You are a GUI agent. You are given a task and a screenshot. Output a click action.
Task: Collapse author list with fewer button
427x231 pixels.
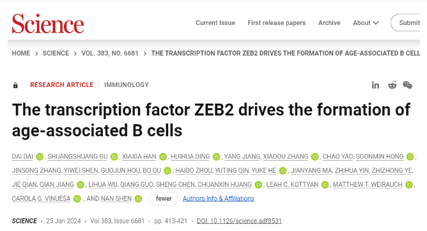164,198
